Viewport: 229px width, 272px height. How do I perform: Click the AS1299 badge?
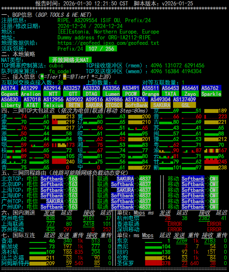(31, 88)
